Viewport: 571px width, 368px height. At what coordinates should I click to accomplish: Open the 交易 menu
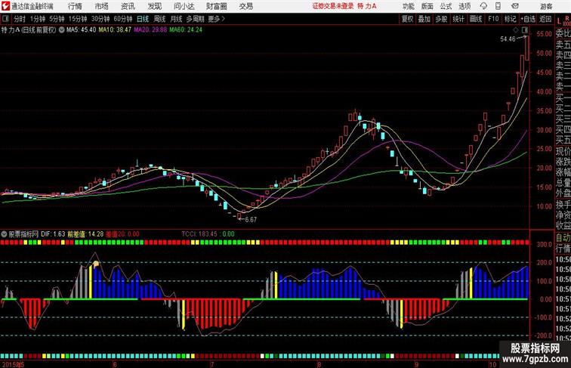(x=245, y=6)
